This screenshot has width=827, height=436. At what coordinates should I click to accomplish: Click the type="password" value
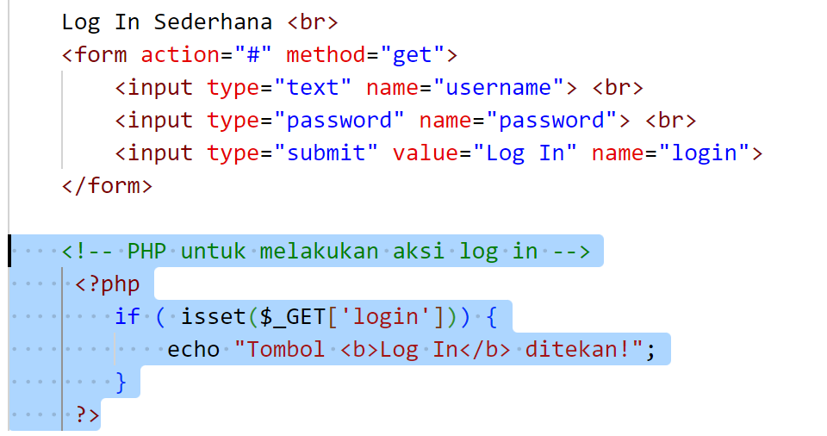click(x=339, y=121)
